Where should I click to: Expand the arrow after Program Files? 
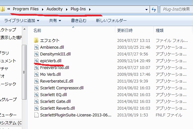pyautogui.click(x=42, y=9)
